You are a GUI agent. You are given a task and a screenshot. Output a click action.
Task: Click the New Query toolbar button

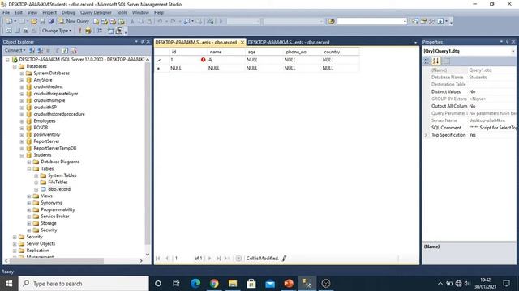[74, 21]
